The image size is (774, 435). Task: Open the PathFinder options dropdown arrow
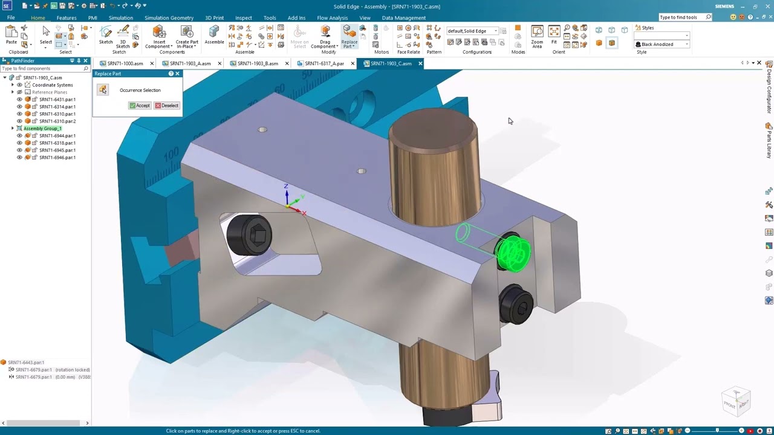click(x=72, y=61)
